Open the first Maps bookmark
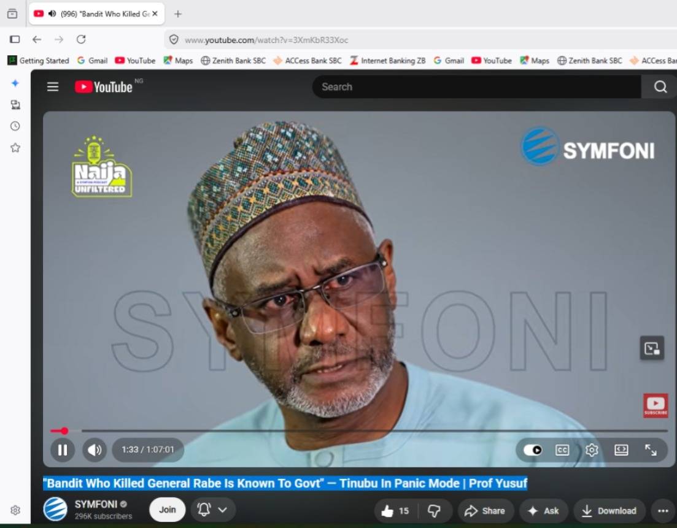Screen dimensions: 677x528 point(178,60)
